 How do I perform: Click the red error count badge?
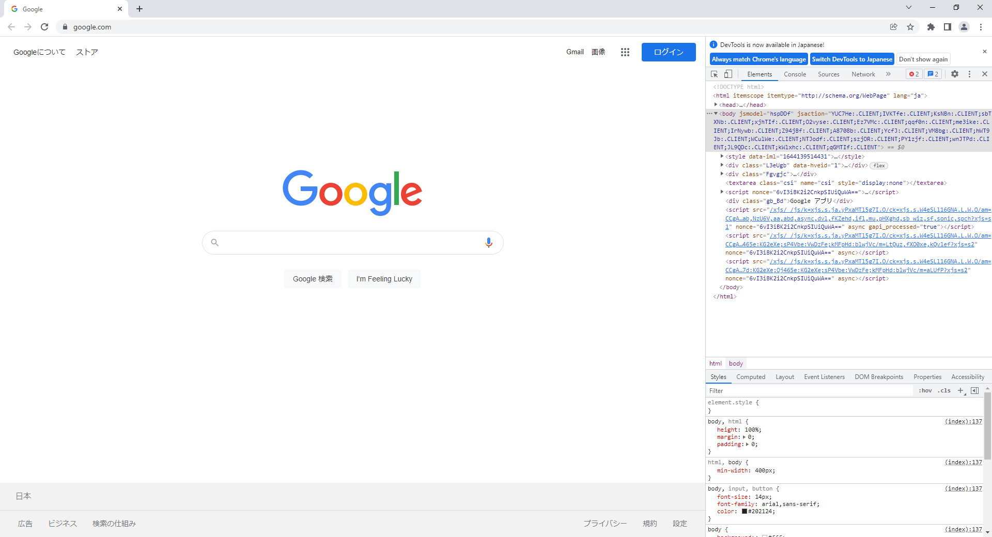point(914,74)
